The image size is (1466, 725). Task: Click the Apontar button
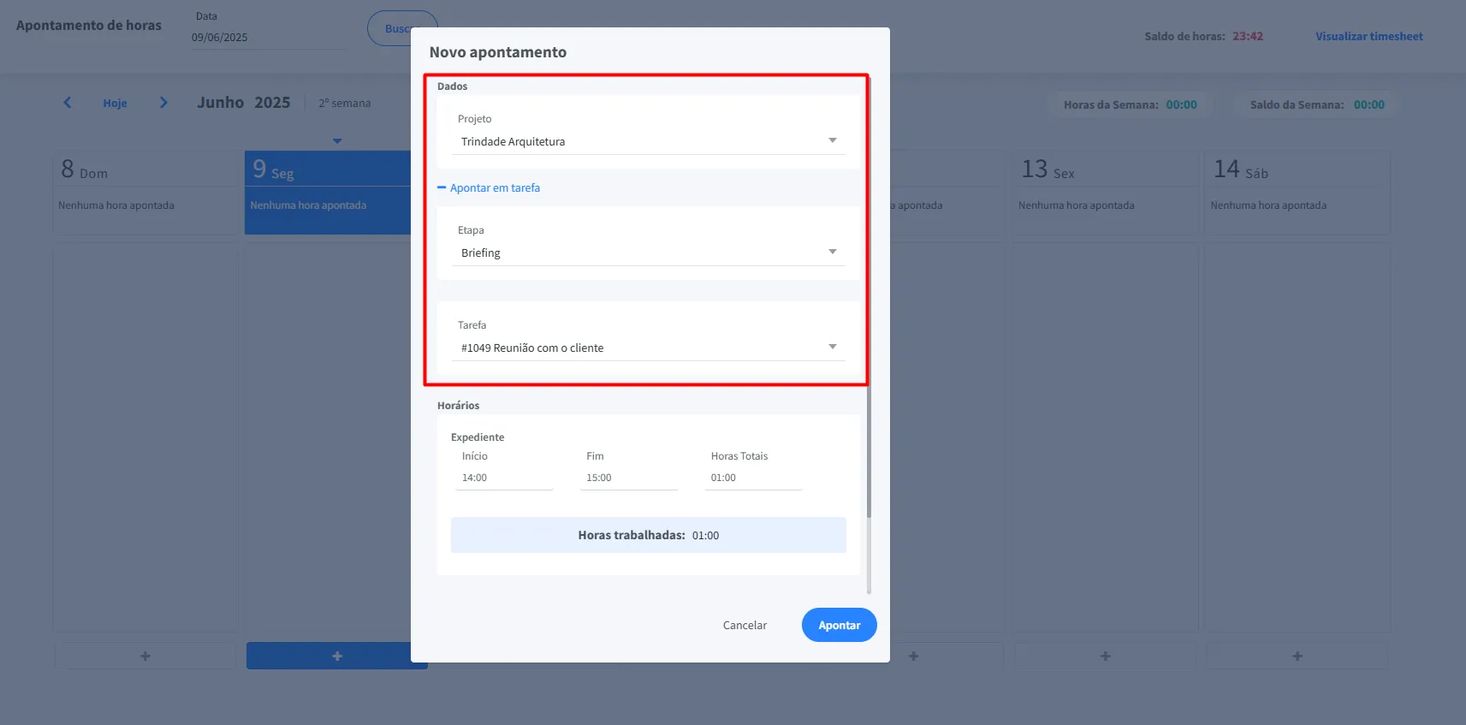[x=839, y=625]
